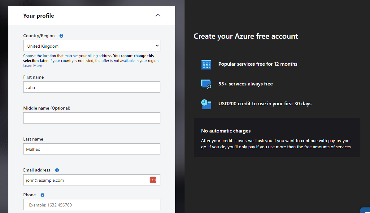Click the Email address input field
Image resolution: width=370 pixels, height=213 pixels.
point(92,180)
